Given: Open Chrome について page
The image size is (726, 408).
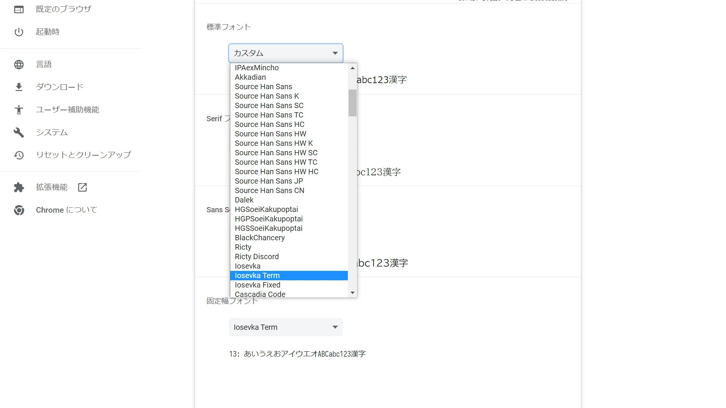Looking at the screenshot, I should coord(67,210).
